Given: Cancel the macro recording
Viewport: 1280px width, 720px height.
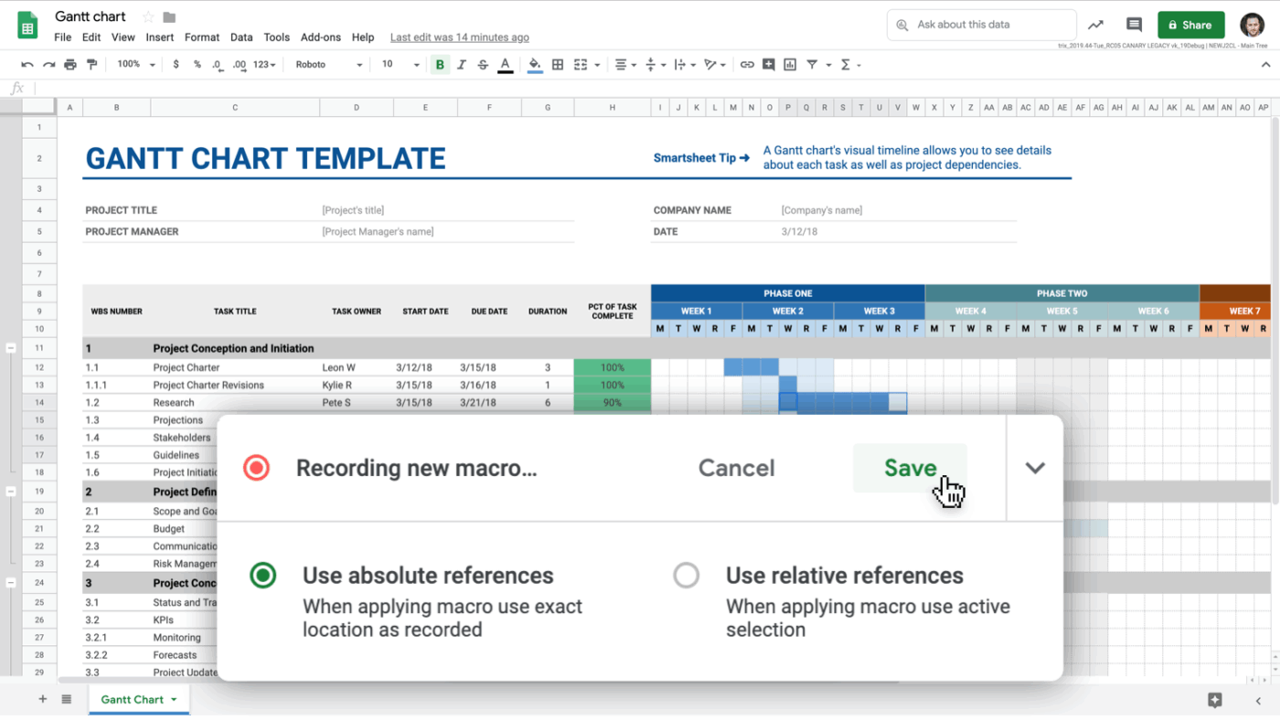Looking at the screenshot, I should 736,467.
